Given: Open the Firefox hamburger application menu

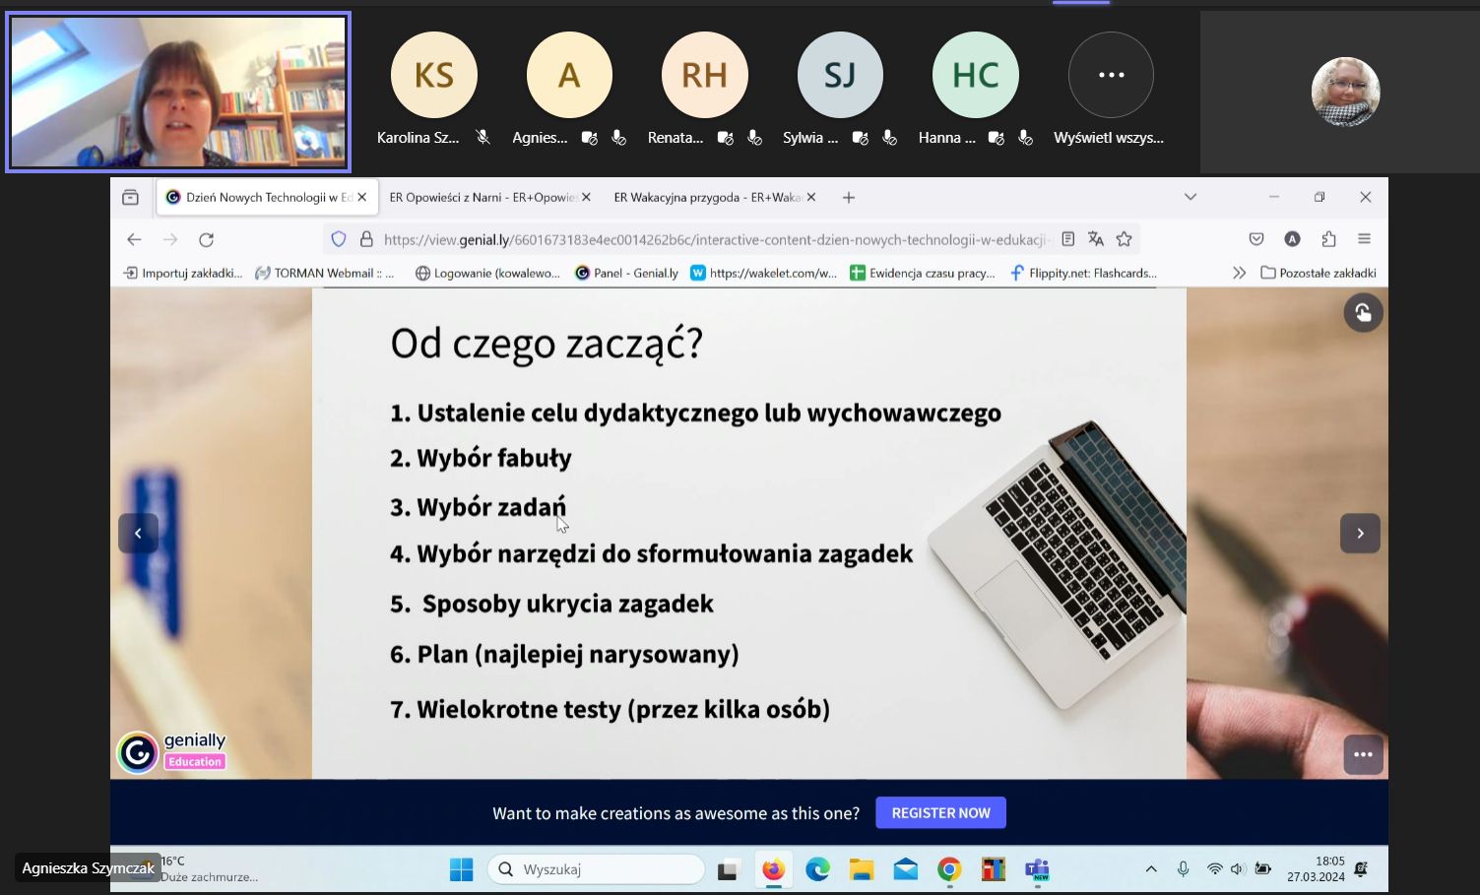Looking at the screenshot, I should click(x=1364, y=239).
